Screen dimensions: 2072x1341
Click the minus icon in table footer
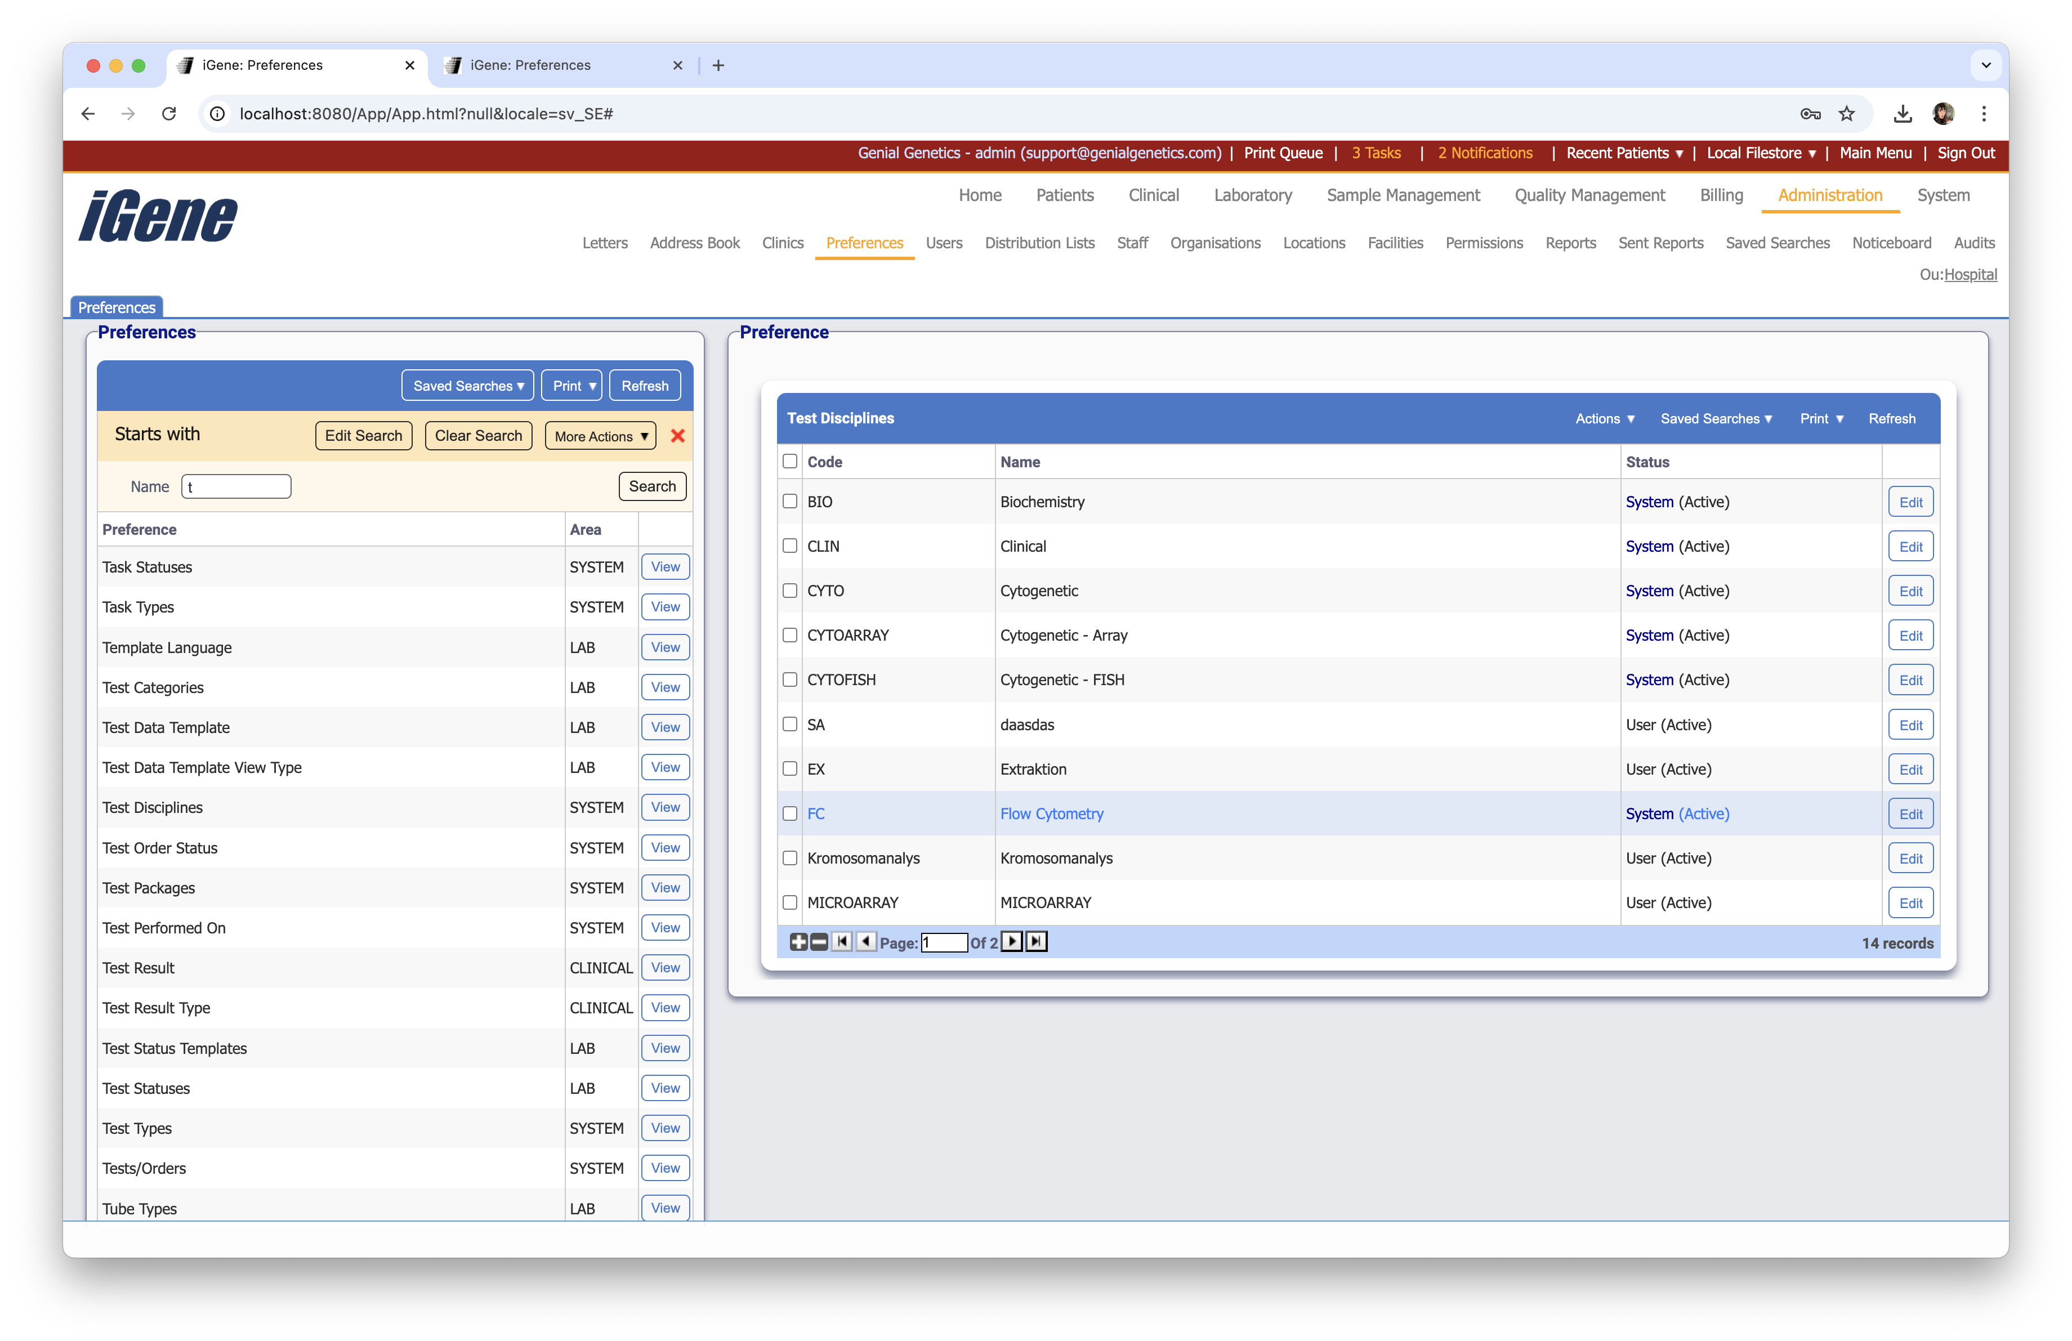(x=818, y=942)
